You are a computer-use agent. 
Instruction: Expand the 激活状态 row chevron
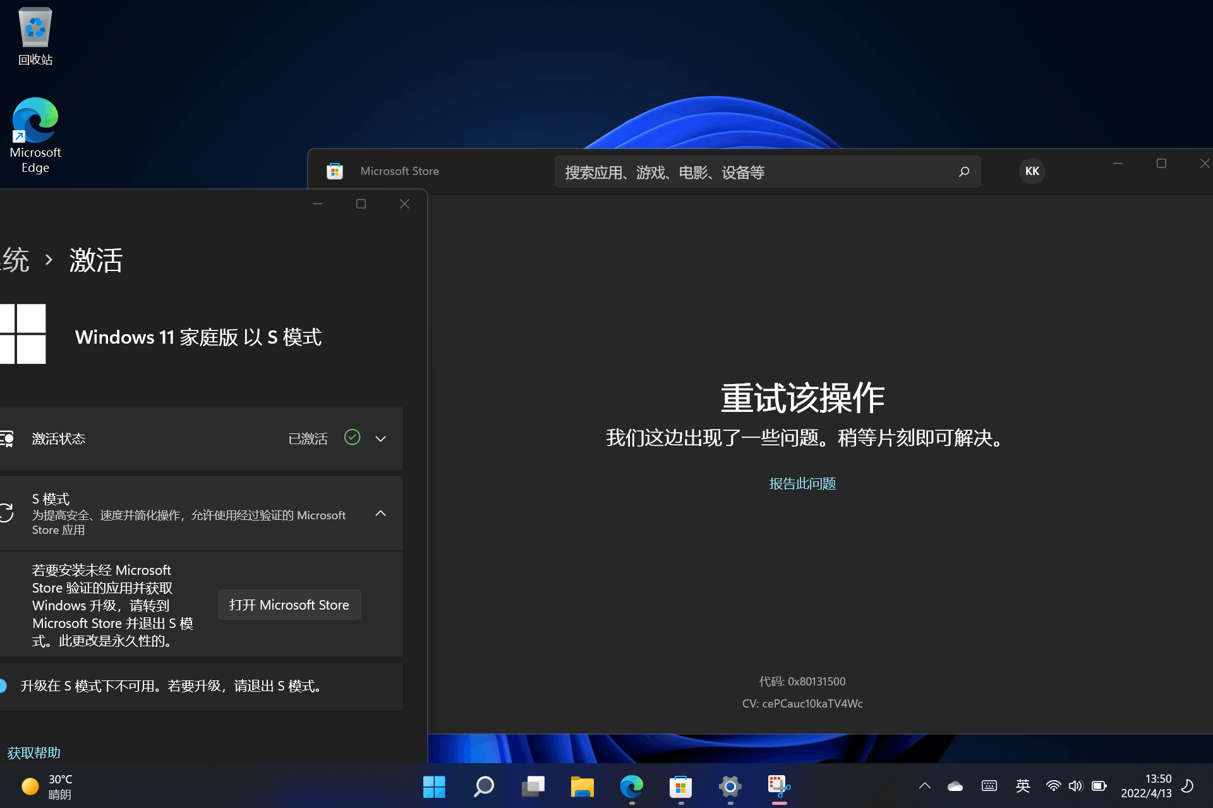(380, 438)
